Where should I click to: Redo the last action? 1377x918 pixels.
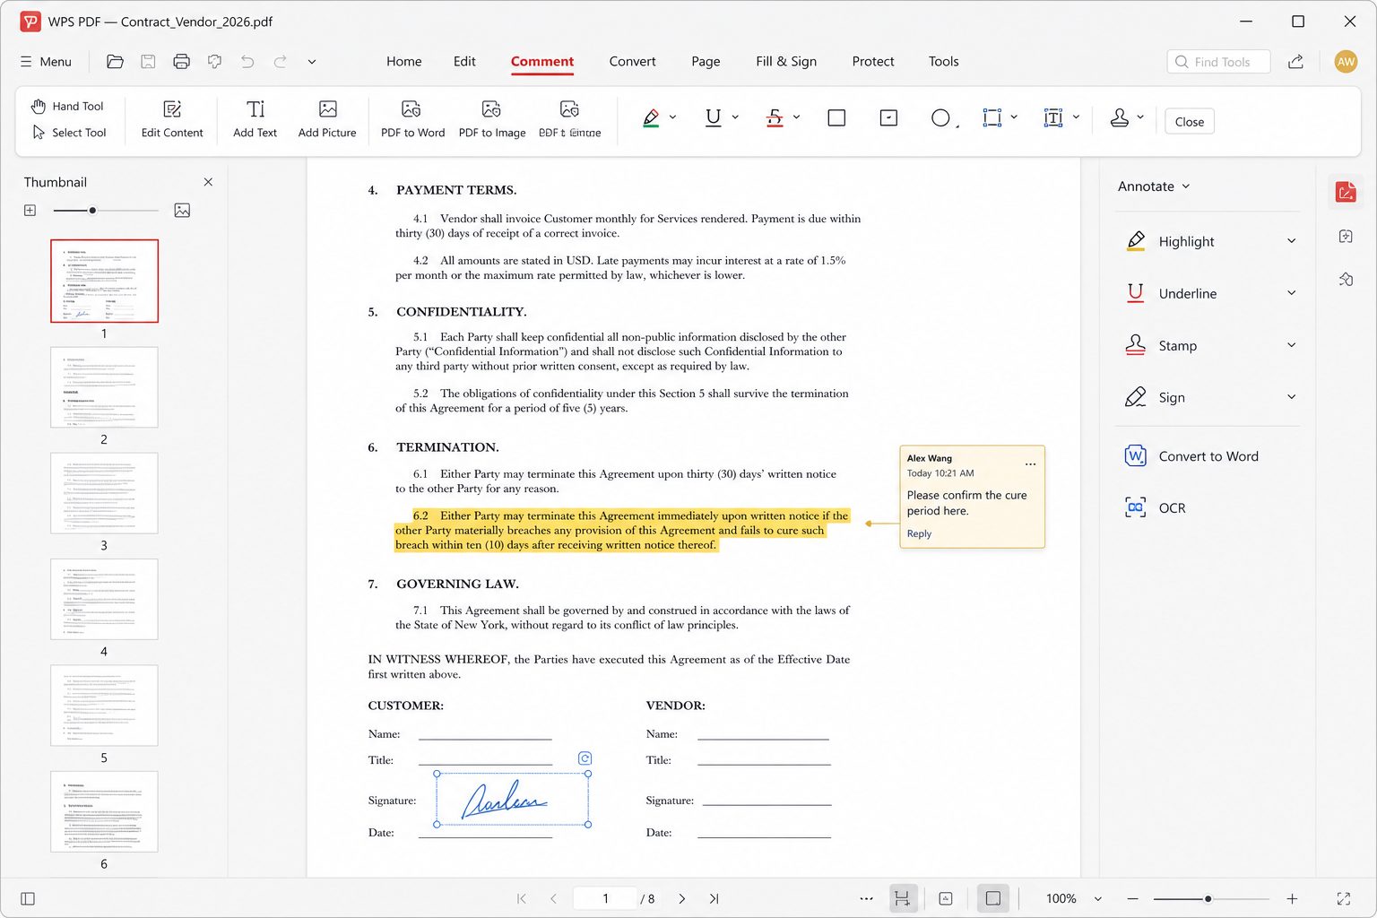[281, 62]
